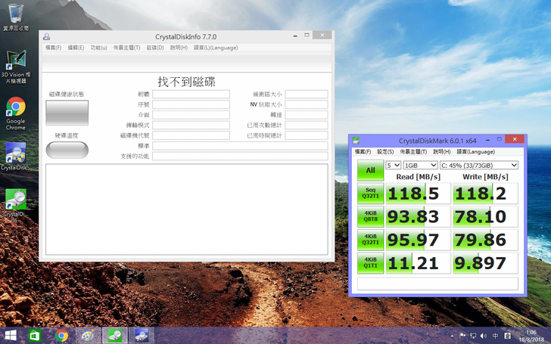Screen dimensions: 551x344
Task: Click the green All benchmark button
Action: [x=370, y=170]
